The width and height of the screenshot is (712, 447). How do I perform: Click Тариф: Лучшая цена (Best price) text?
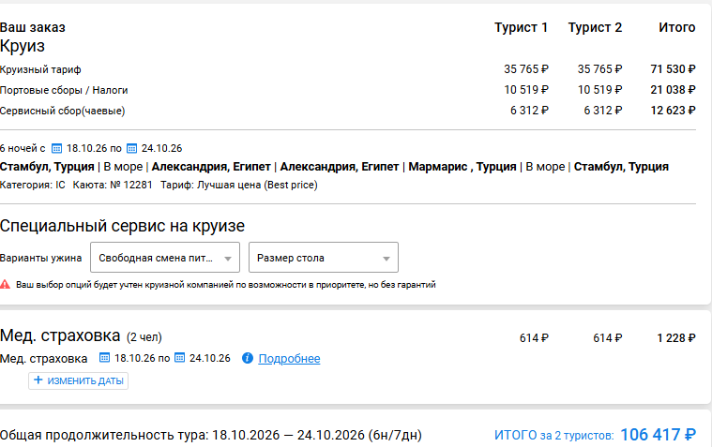pyautogui.click(x=239, y=185)
